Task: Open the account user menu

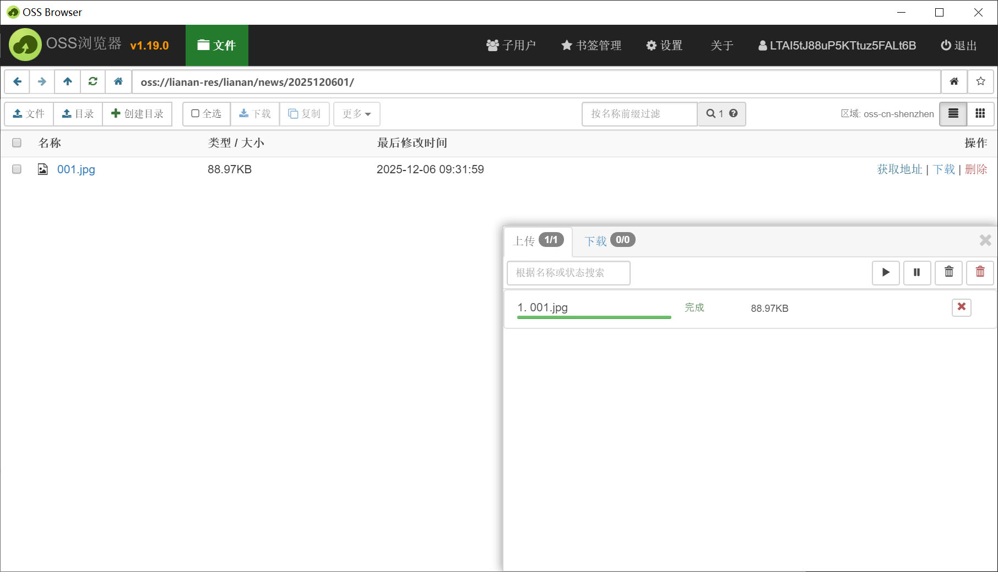Action: click(x=837, y=46)
